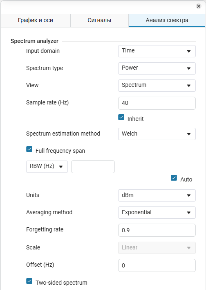Click the empty RBW value field
Image resolution: width=206 pixels, height=290 pixels.
[93, 167]
